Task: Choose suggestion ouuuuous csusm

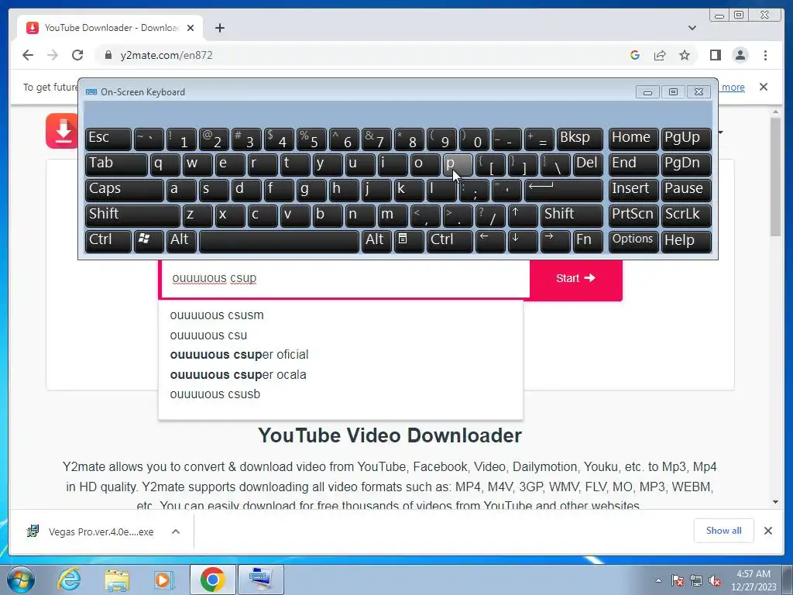Action: click(217, 315)
